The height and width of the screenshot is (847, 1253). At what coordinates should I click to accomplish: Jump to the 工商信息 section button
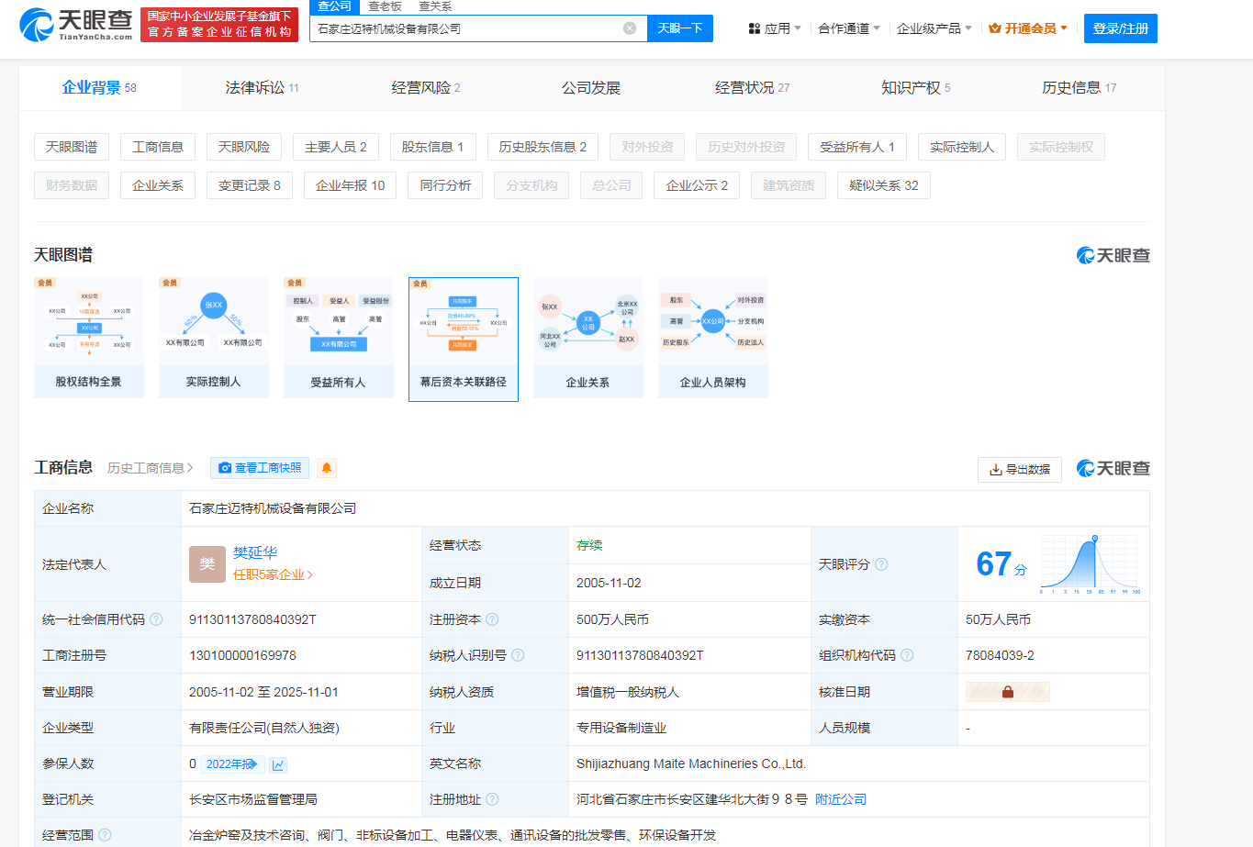point(158,147)
